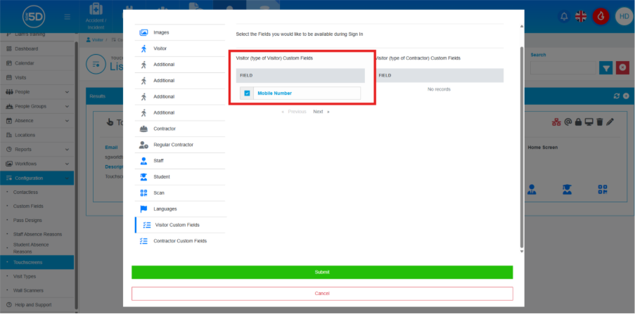
Task: Change language via UK flag icon
Action: [x=581, y=17]
